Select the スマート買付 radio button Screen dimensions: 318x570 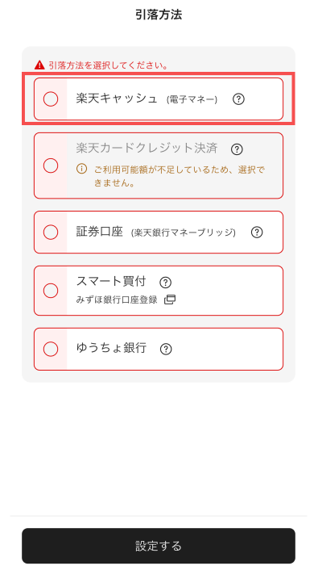(x=51, y=291)
